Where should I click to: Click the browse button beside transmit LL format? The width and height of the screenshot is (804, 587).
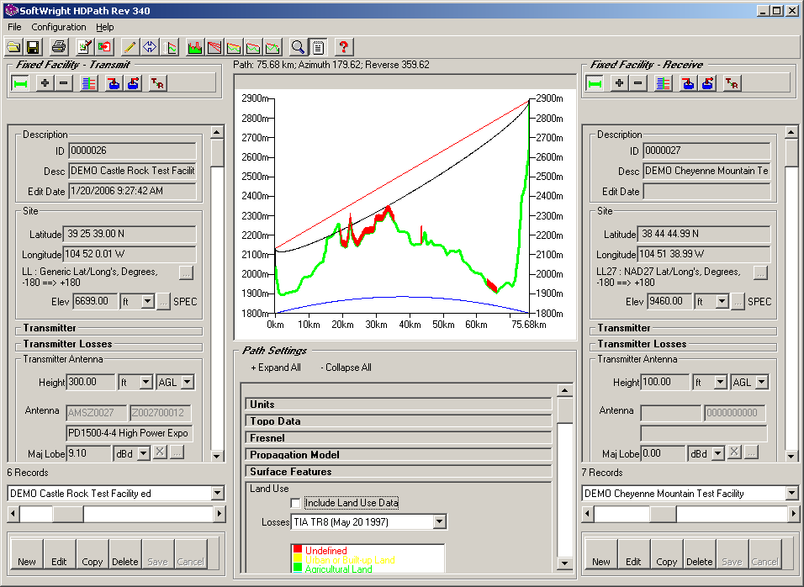click(x=186, y=272)
